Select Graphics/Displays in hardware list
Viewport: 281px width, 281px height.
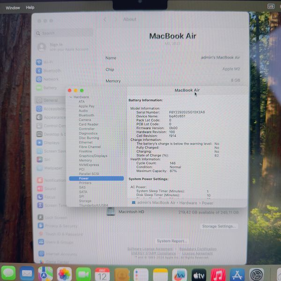point(93,156)
